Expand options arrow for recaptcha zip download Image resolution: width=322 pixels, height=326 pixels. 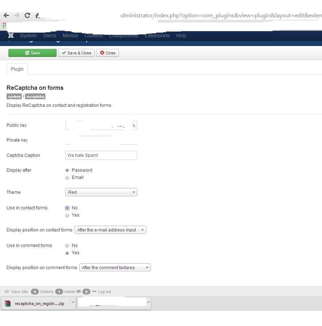(x=73, y=302)
